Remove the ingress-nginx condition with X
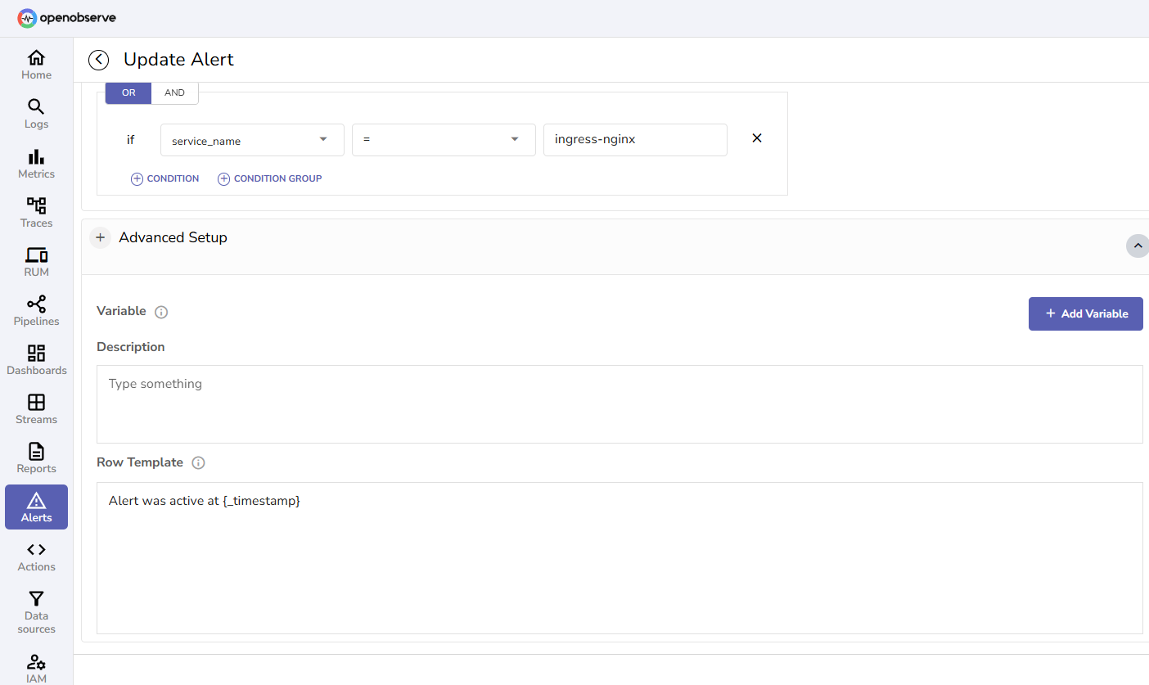Viewport: 1149px width, 685px height. point(756,138)
